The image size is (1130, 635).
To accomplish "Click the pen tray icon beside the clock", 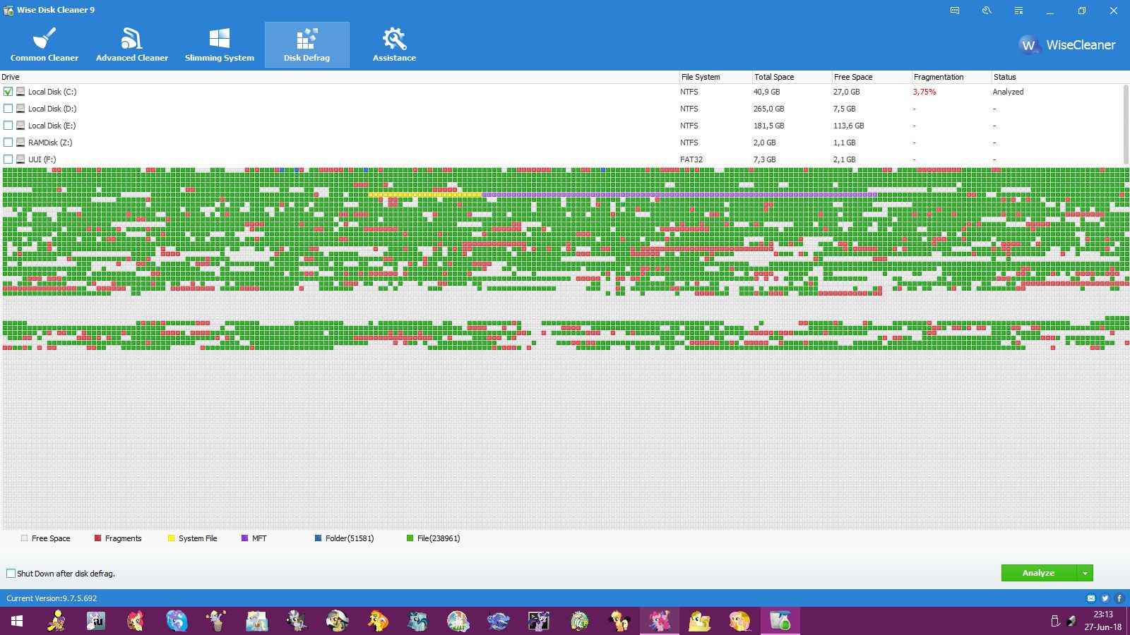I will [1071, 621].
